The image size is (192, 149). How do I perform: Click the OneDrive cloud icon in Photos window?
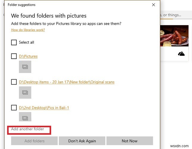tap(181, 54)
